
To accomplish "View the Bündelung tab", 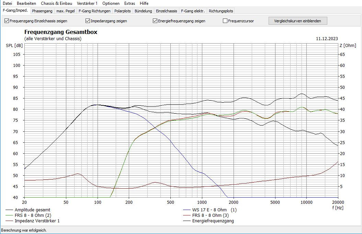I will click(143, 11).
